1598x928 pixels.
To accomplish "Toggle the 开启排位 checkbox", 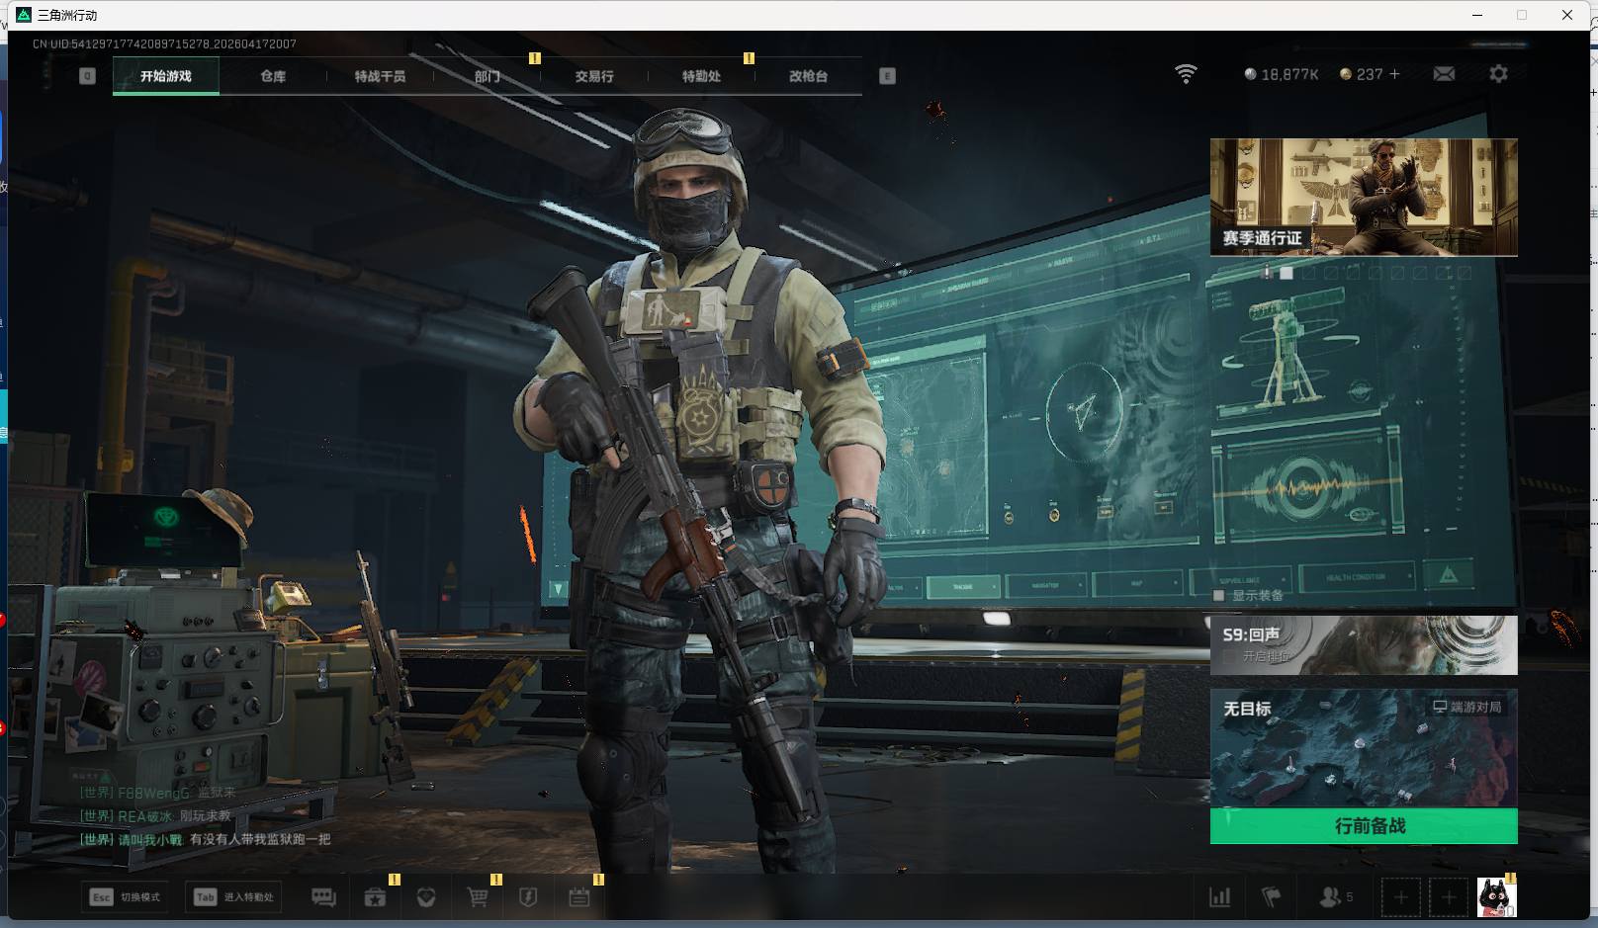I will [1229, 656].
